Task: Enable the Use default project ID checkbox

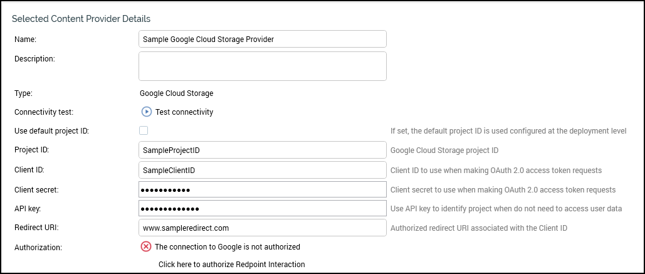Action: click(x=144, y=130)
